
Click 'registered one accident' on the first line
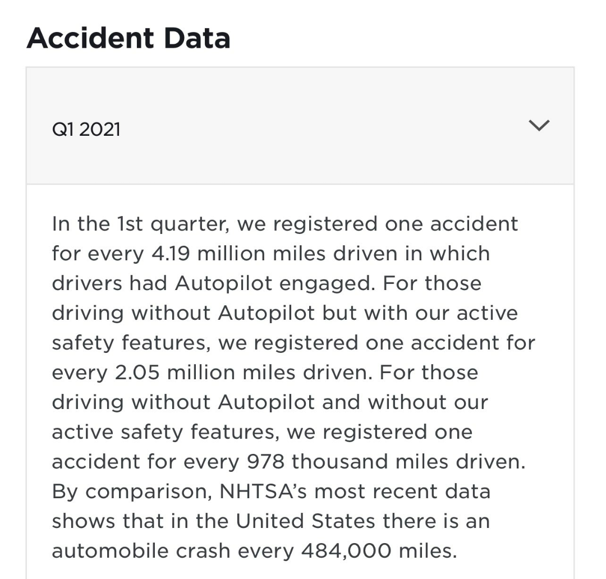click(396, 224)
